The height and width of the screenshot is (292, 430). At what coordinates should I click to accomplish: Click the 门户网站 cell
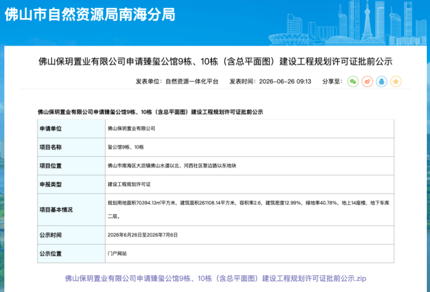coord(249,254)
